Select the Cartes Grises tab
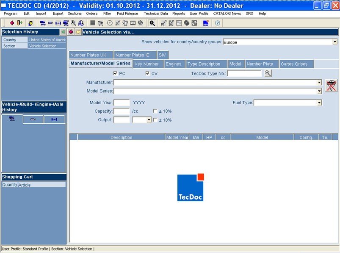Viewport: 340px width, 253px height. [296, 64]
